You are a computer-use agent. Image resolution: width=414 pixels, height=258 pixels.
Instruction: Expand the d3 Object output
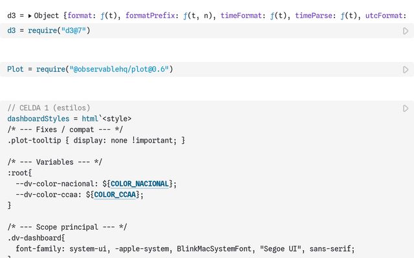tap(30, 14)
